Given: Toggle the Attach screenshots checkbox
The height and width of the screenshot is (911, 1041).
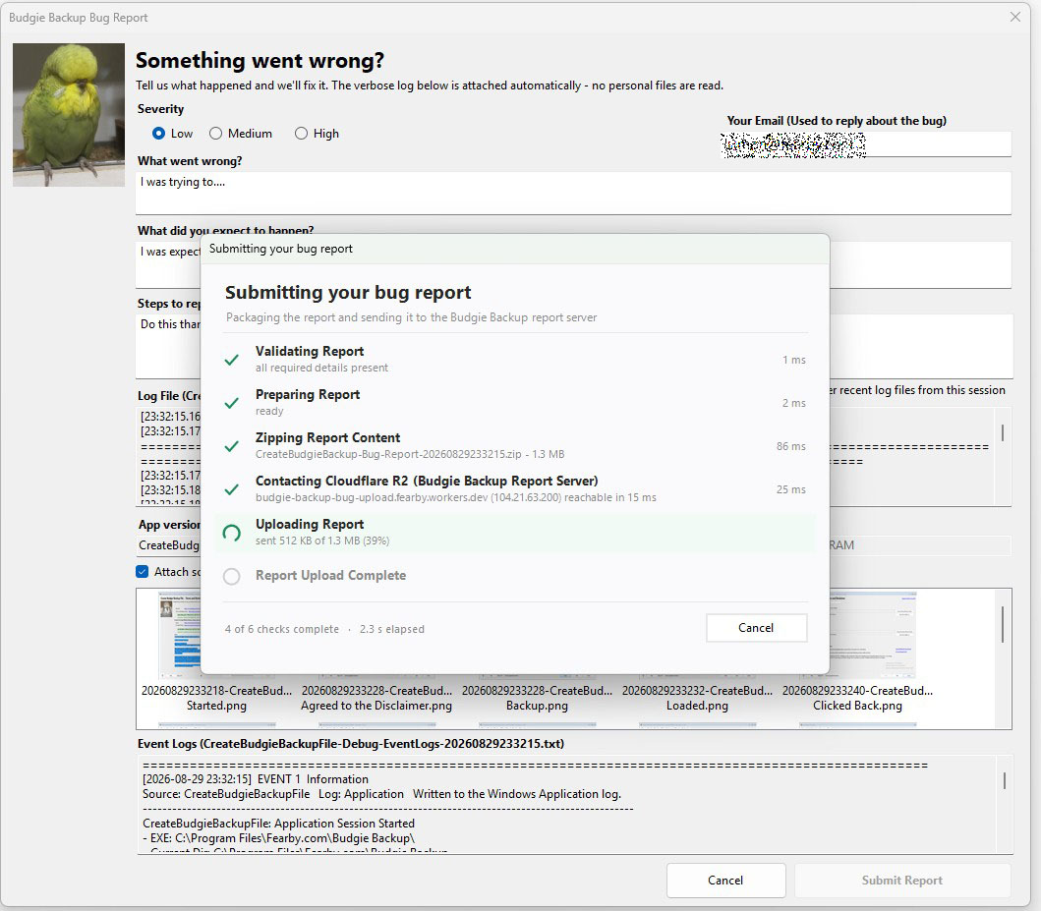Looking at the screenshot, I should 143,571.
